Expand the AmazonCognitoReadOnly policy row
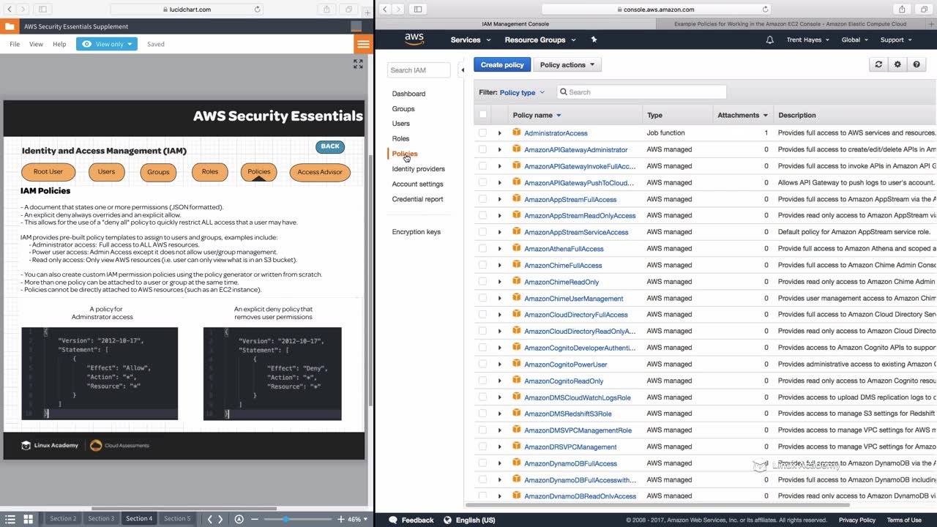 tap(500, 381)
